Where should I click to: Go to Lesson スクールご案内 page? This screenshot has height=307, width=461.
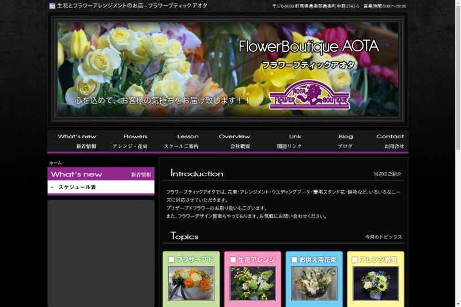[x=182, y=141]
